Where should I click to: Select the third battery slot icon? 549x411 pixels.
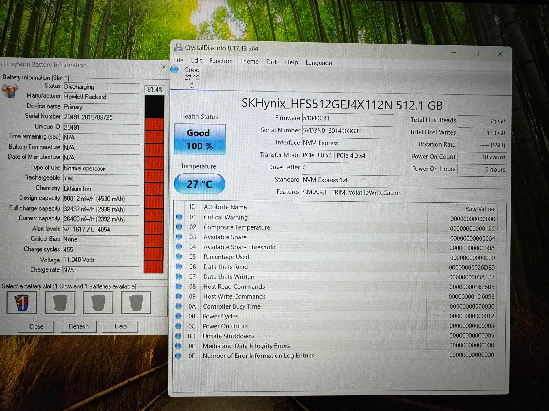tap(98, 302)
